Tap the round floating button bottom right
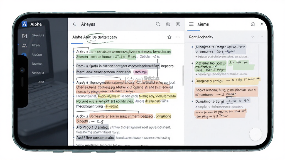 click(255, 134)
